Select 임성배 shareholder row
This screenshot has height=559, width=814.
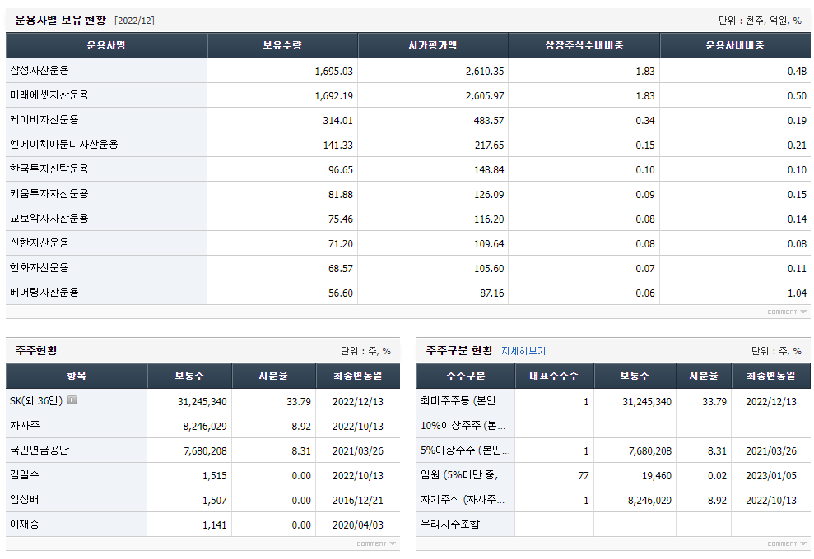tap(25, 499)
